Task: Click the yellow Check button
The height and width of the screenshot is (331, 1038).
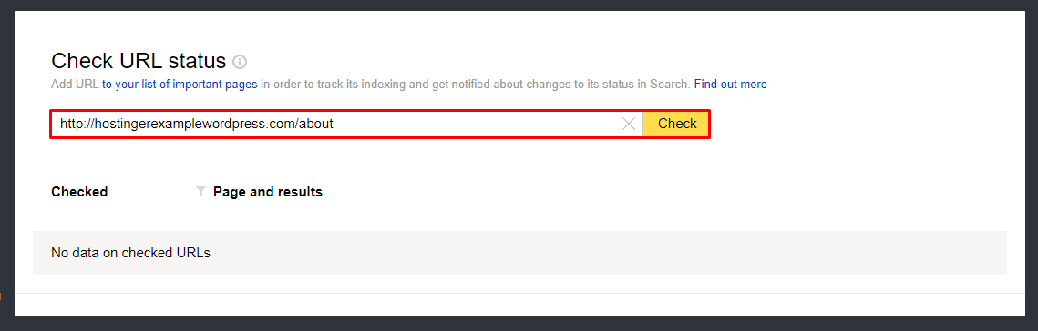Action: 676,124
